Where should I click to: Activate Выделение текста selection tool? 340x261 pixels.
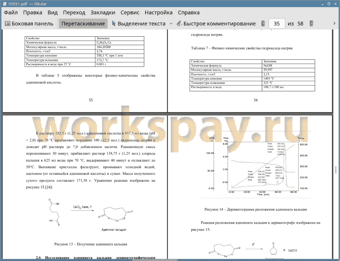coord(139,24)
